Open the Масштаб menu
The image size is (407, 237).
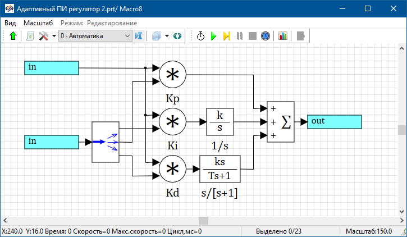pos(38,23)
